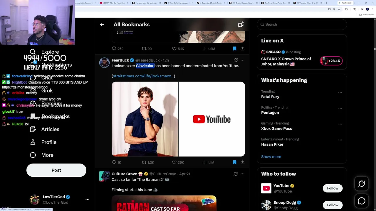Focus the X Search field
Image resolution: width=376 pixels, height=211 pixels.
(x=302, y=24)
